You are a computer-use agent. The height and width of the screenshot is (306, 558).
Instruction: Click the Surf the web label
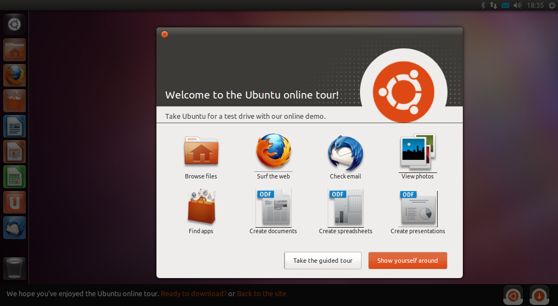click(274, 176)
